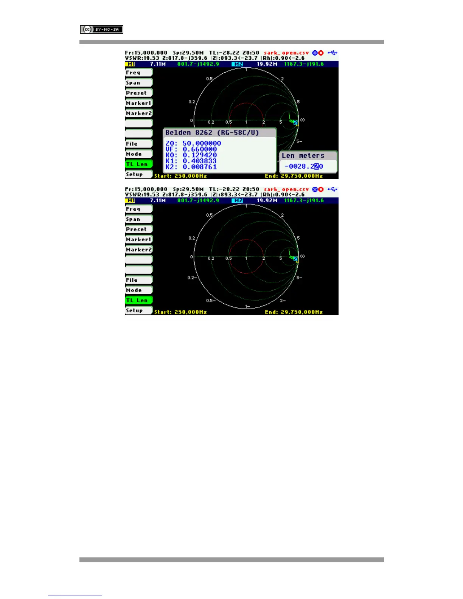
Task: Click the blue-red status icons in upper screenshot
Action: click(318, 53)
